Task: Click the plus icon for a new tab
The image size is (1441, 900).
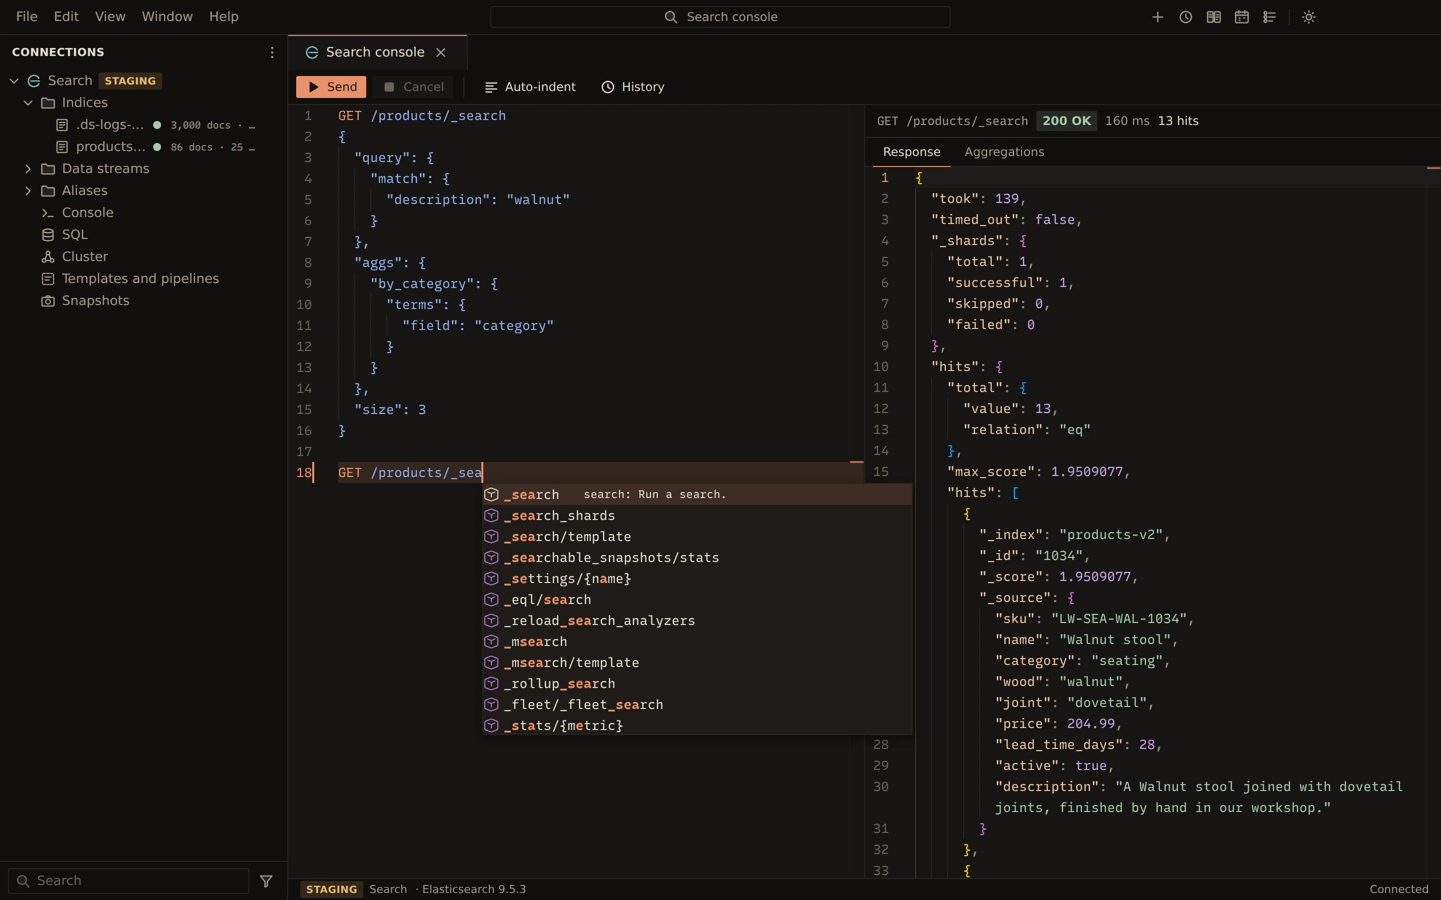Action: pos(1157,16)
